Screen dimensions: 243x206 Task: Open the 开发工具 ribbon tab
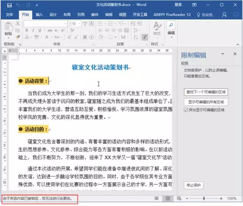coord(140,15)
